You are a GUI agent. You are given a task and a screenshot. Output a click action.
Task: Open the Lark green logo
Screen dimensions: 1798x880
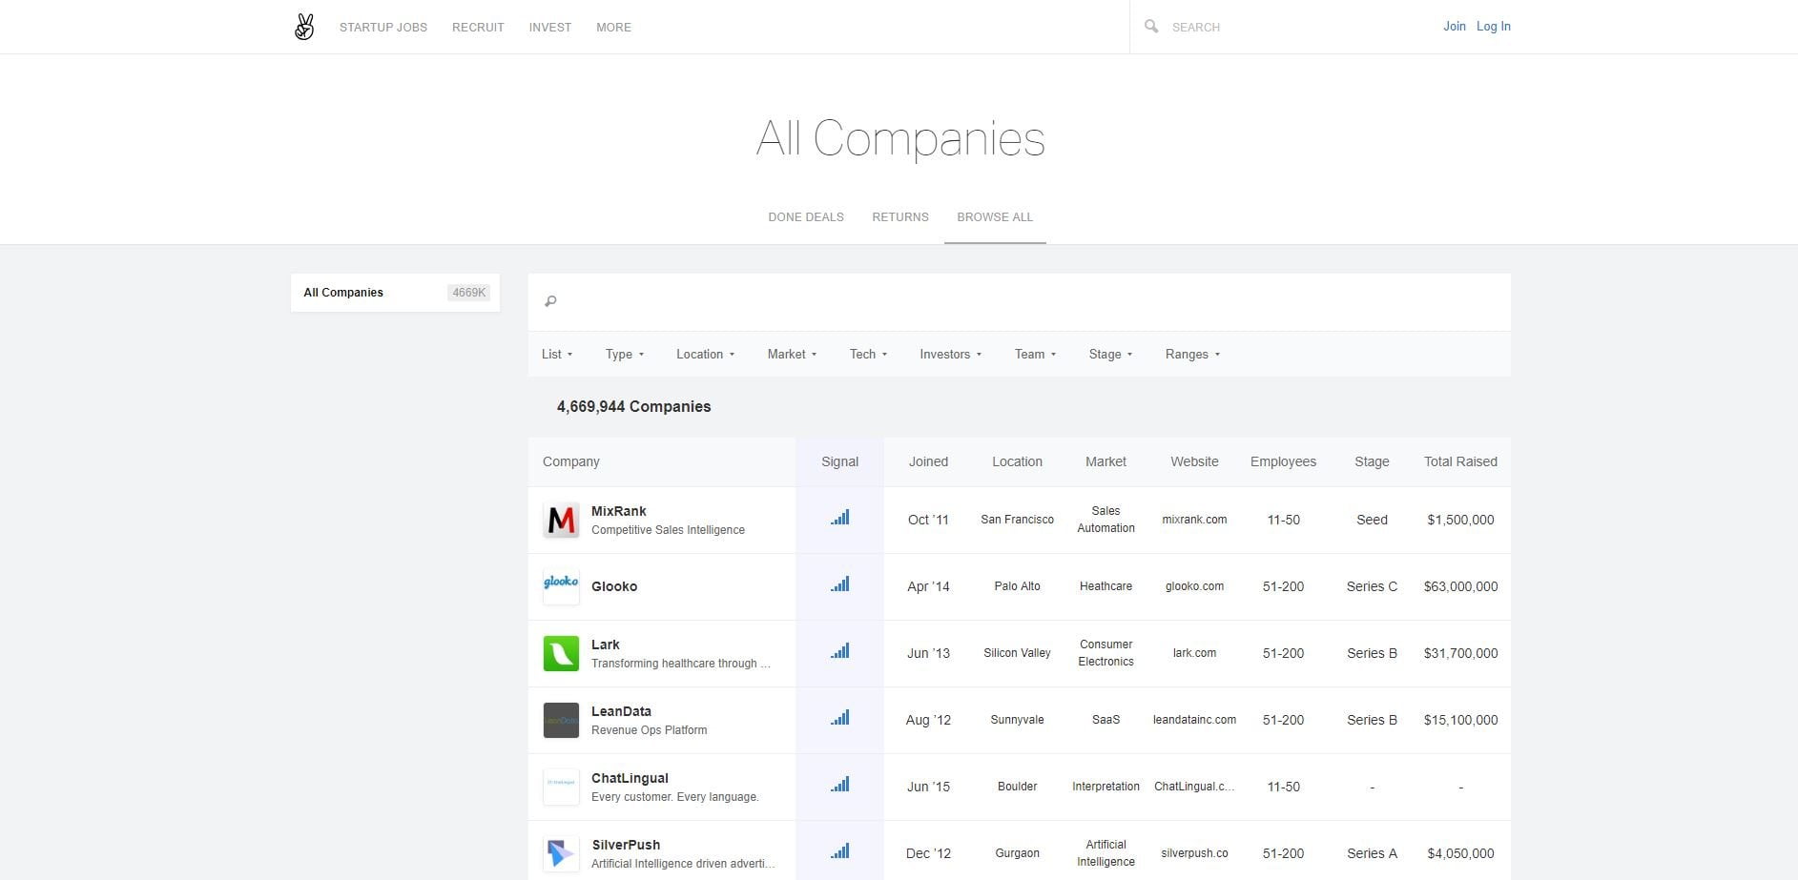pos(561,653)
